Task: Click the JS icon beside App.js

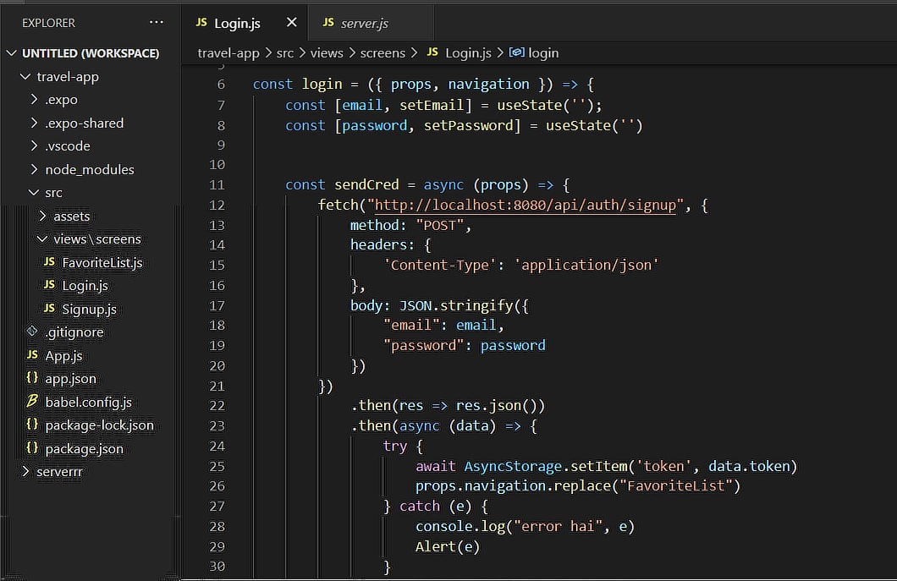Action: point(33,355)
